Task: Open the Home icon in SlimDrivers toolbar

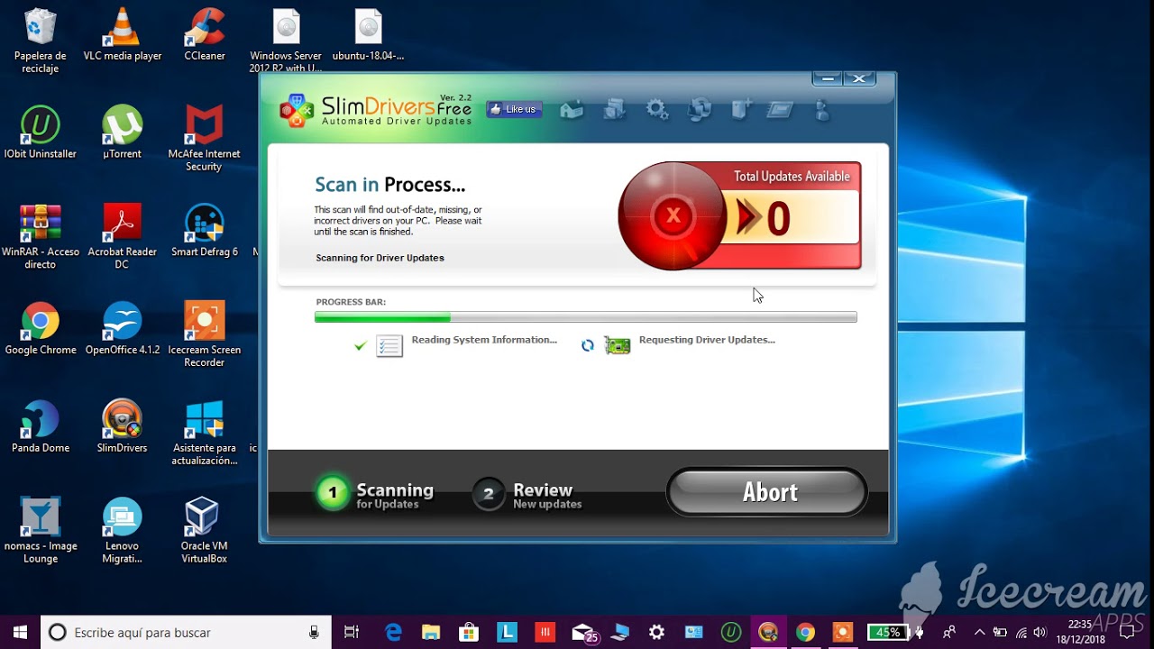Action: tap(572, 110)
